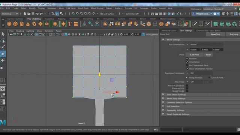The width and height of the screenshot is (240, 135).
Task: Activate the Move tool in toolbox
Action: point(3,54)
